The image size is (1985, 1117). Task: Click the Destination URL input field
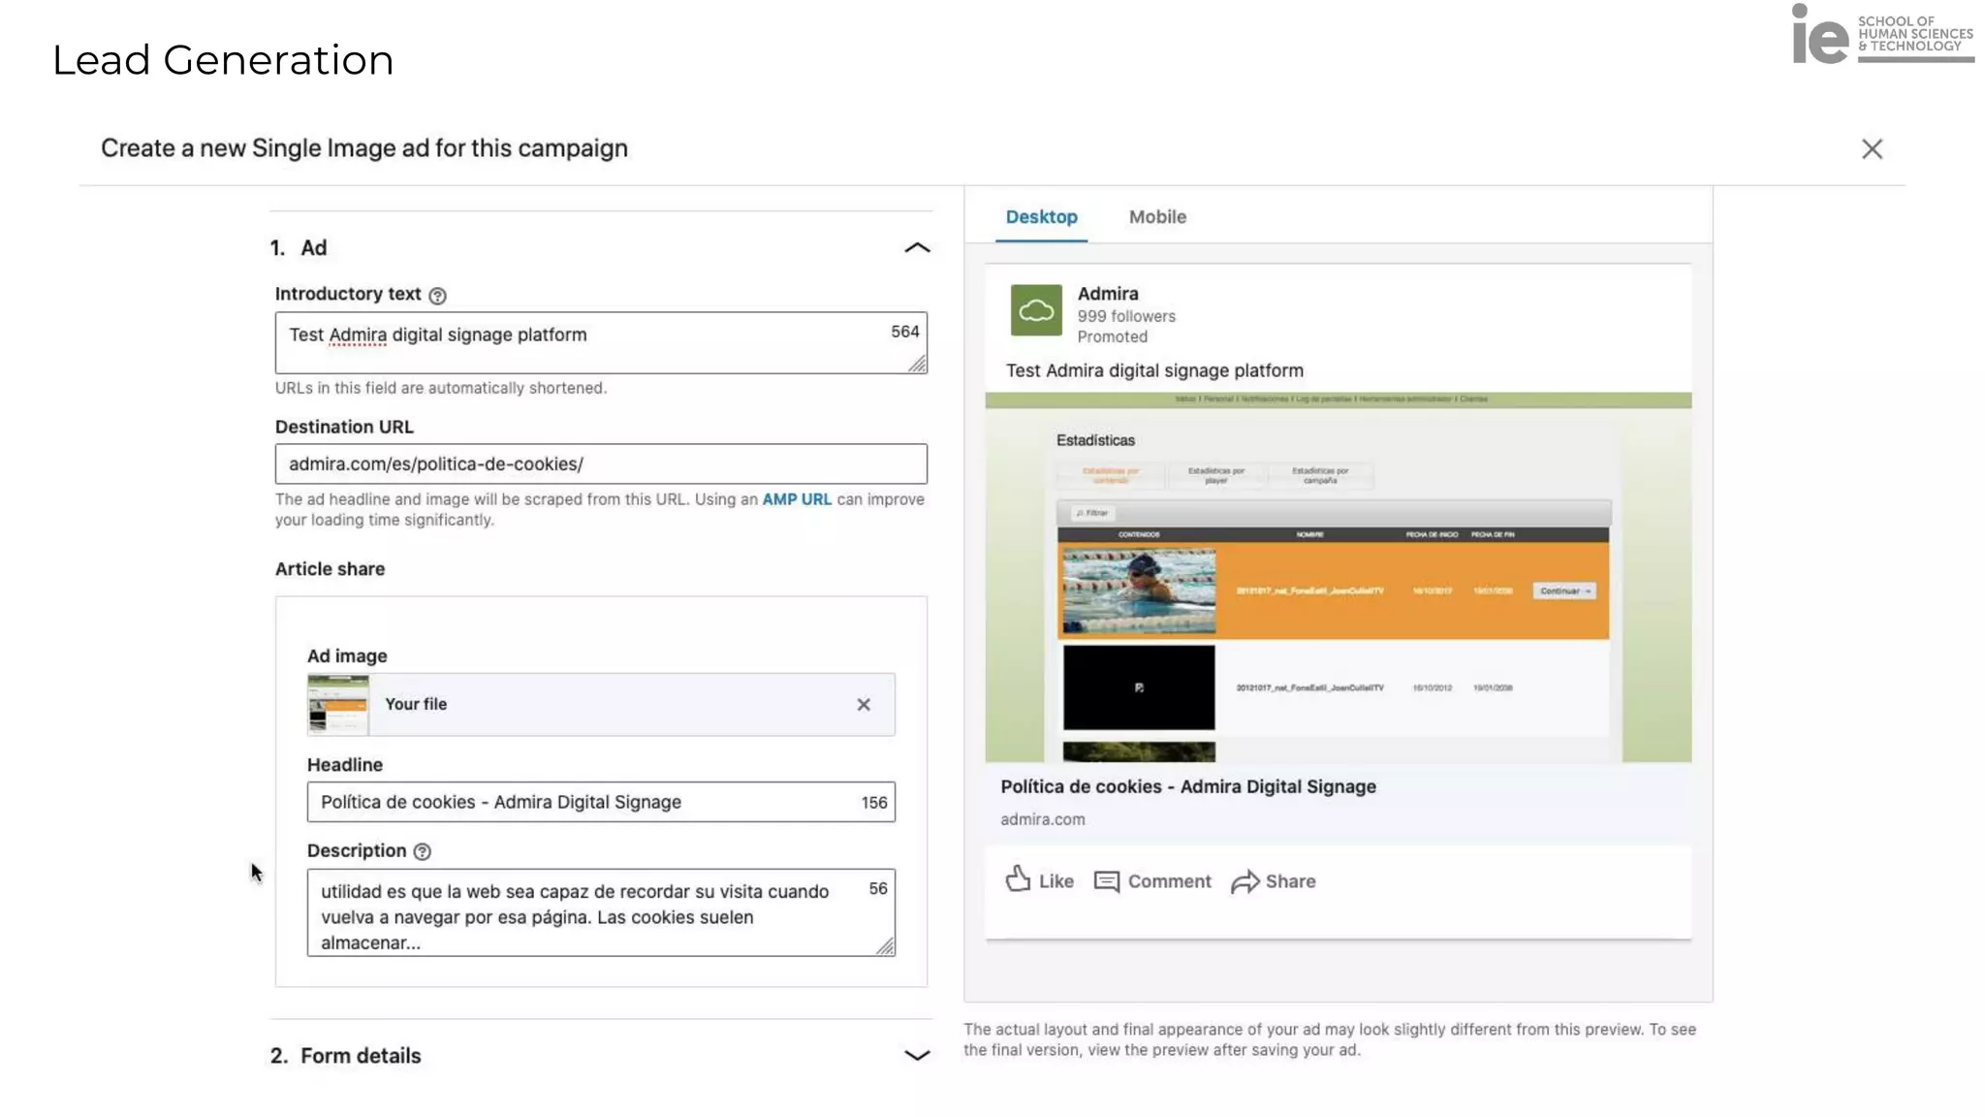click(x=600, y=464)
